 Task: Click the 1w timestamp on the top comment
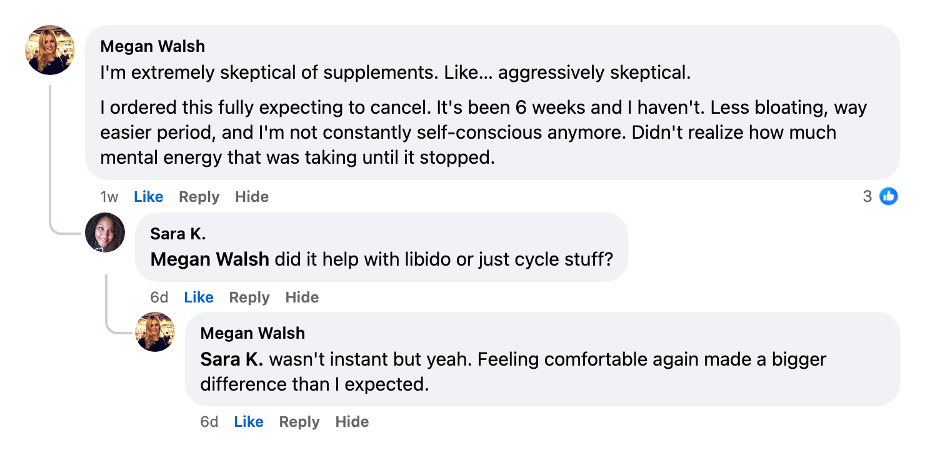click(109, 196)
